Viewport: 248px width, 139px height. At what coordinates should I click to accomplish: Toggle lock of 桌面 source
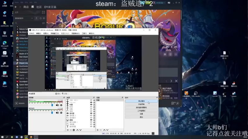94,120
